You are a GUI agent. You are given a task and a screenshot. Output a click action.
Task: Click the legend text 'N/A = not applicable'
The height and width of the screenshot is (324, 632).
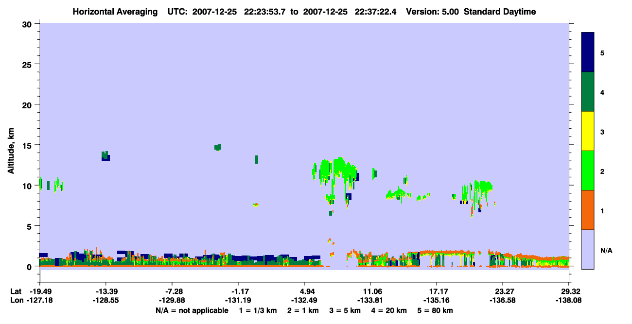coord(192,310)
